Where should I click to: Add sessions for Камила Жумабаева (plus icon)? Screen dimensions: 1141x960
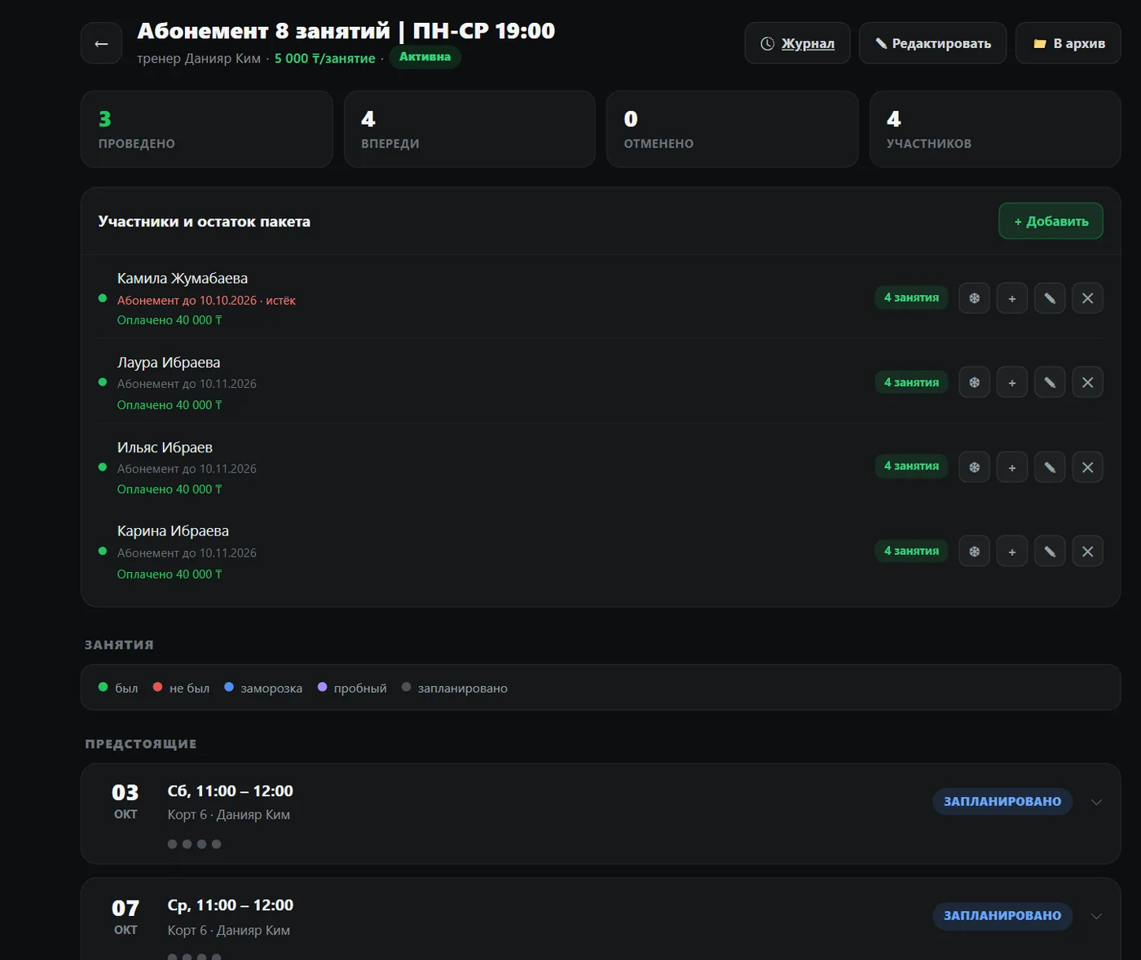click(1012, 298)
